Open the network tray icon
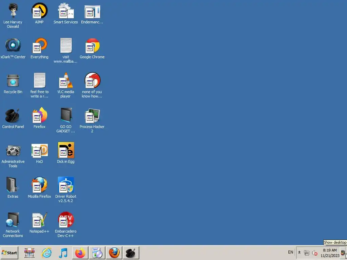Image resolution: width=347 pixels, height=260 pixels. pos(306,253)
